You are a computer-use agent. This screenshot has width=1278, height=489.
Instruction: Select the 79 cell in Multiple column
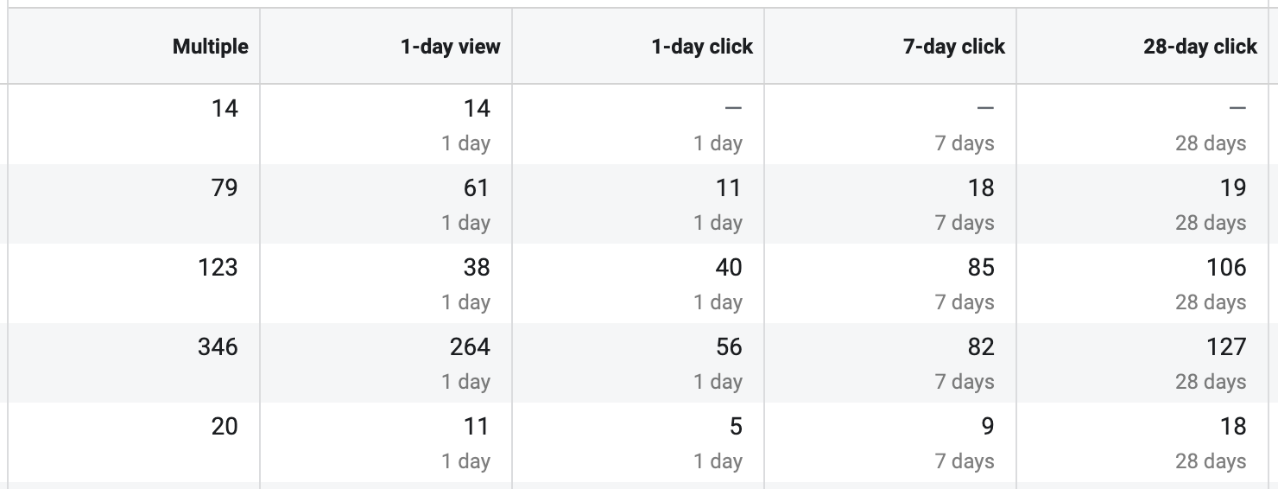225,187
